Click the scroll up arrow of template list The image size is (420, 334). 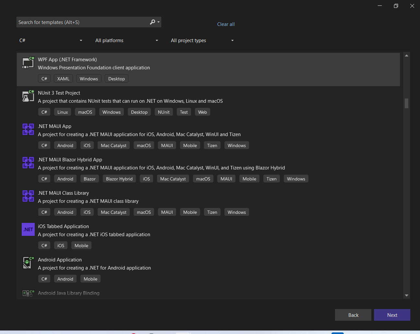coord(406,55)
